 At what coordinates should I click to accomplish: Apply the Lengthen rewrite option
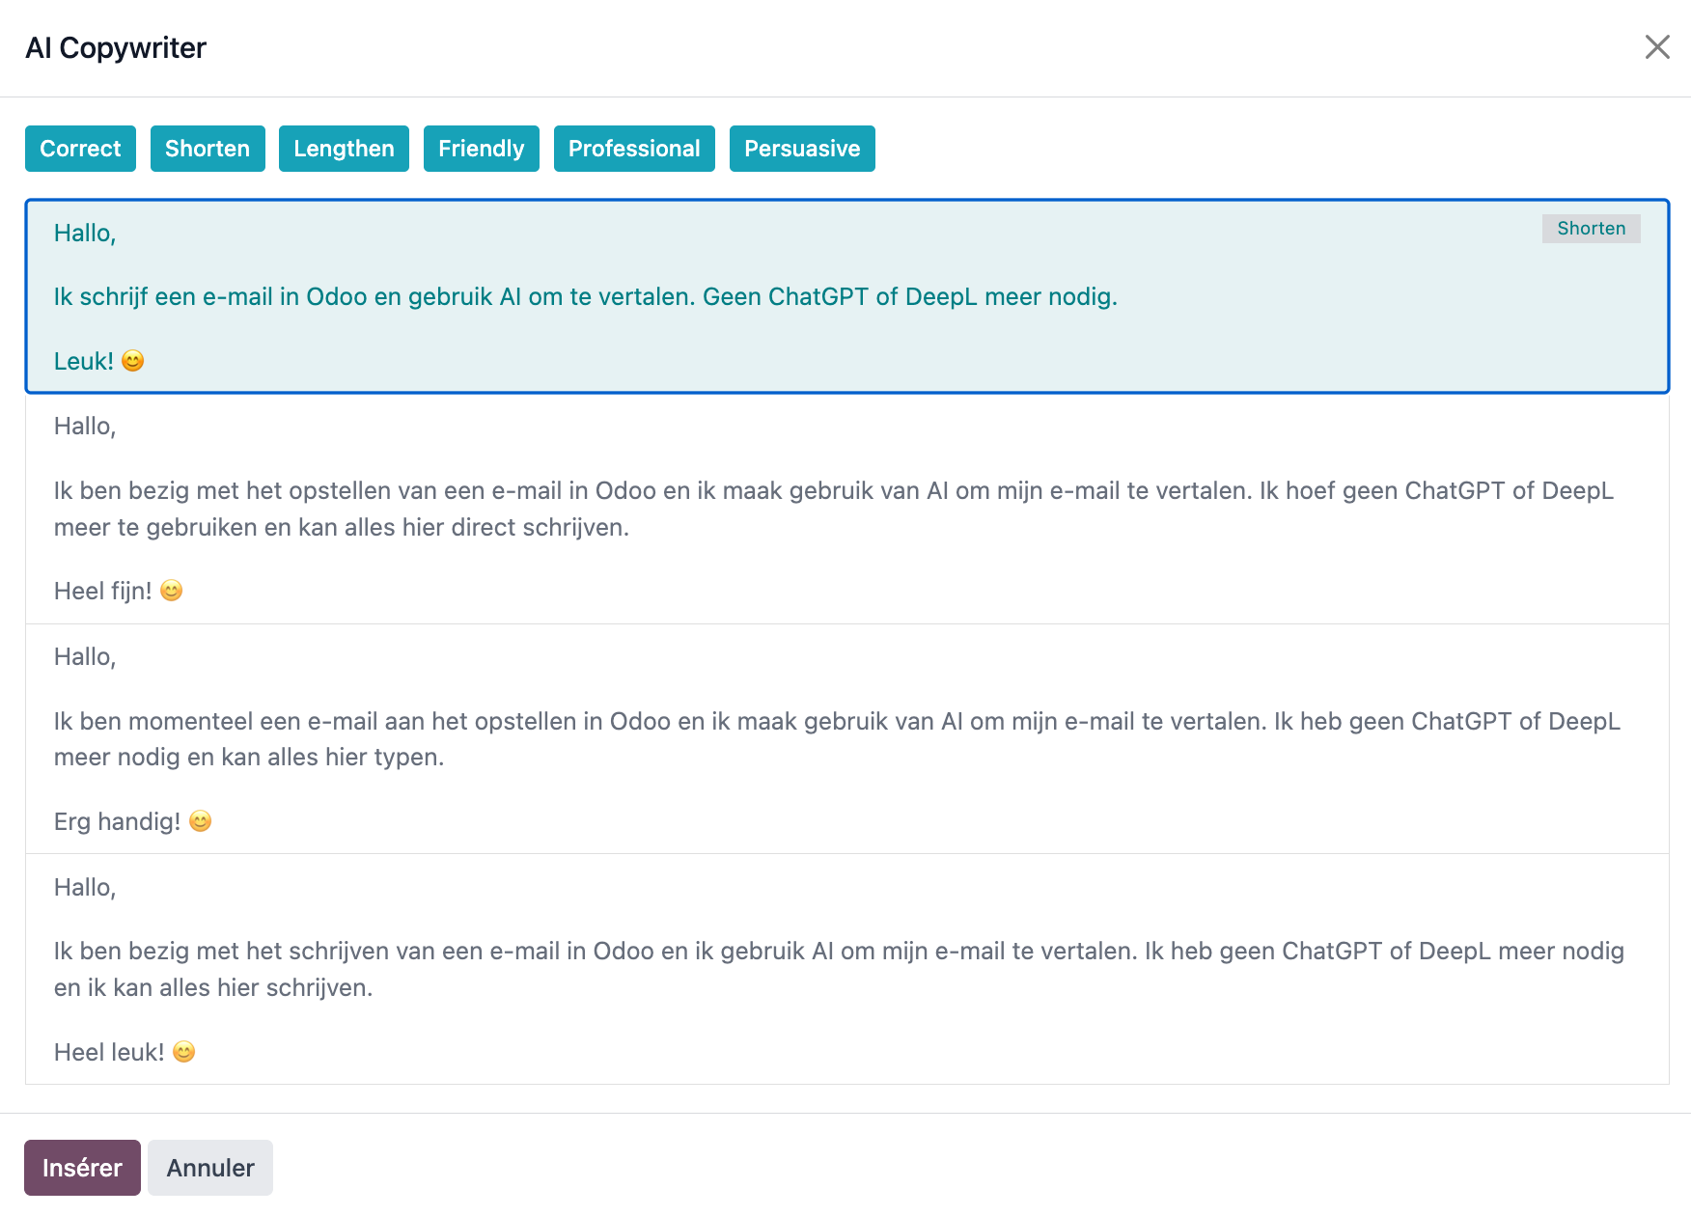click(344, 149)
